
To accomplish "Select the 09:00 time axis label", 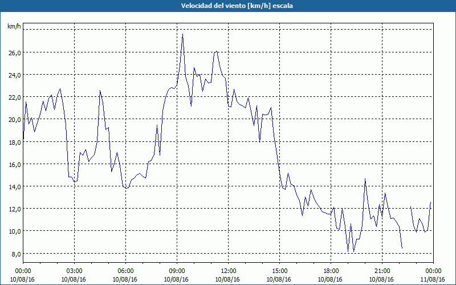I will pyautogui.click(x=177, y=271).
